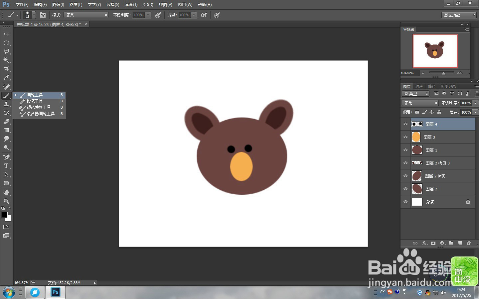Toggle pressure for opacity icon
The width and height of the screenshot is (479, 299).
click(x=158, y=15)
